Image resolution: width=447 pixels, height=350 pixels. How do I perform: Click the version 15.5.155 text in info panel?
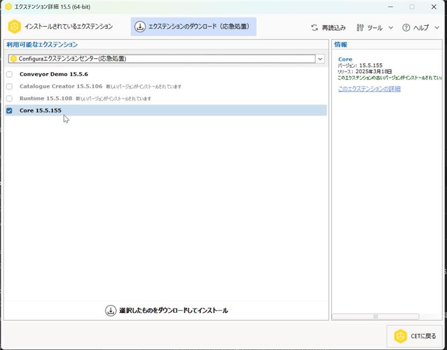pos(370,65)
